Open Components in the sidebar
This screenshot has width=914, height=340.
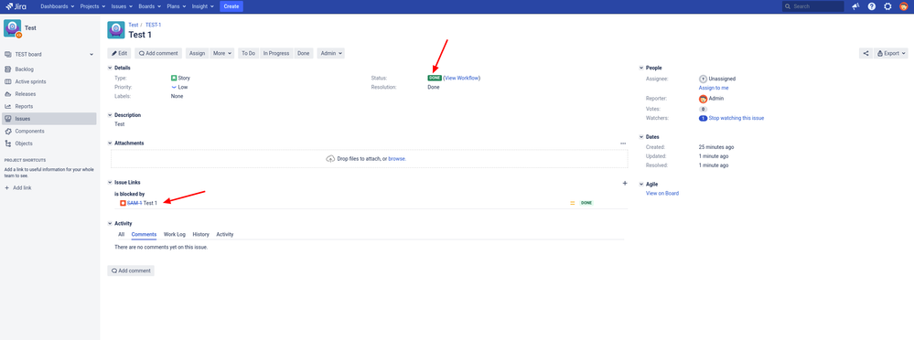tap(49, 131)
